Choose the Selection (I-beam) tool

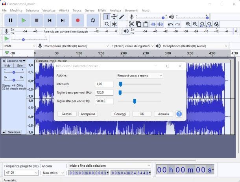coord(107,17)
